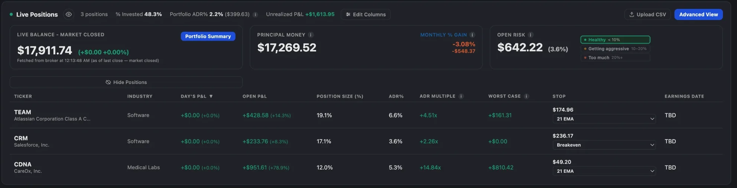Select Getting aggressive 10–20% risk level
The width and height of the screenshot is (737, 188).
[x=615, y=48]
